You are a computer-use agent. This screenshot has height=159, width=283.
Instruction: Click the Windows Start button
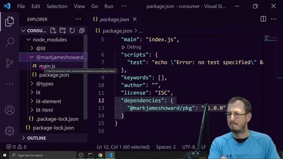coord(4,155)
